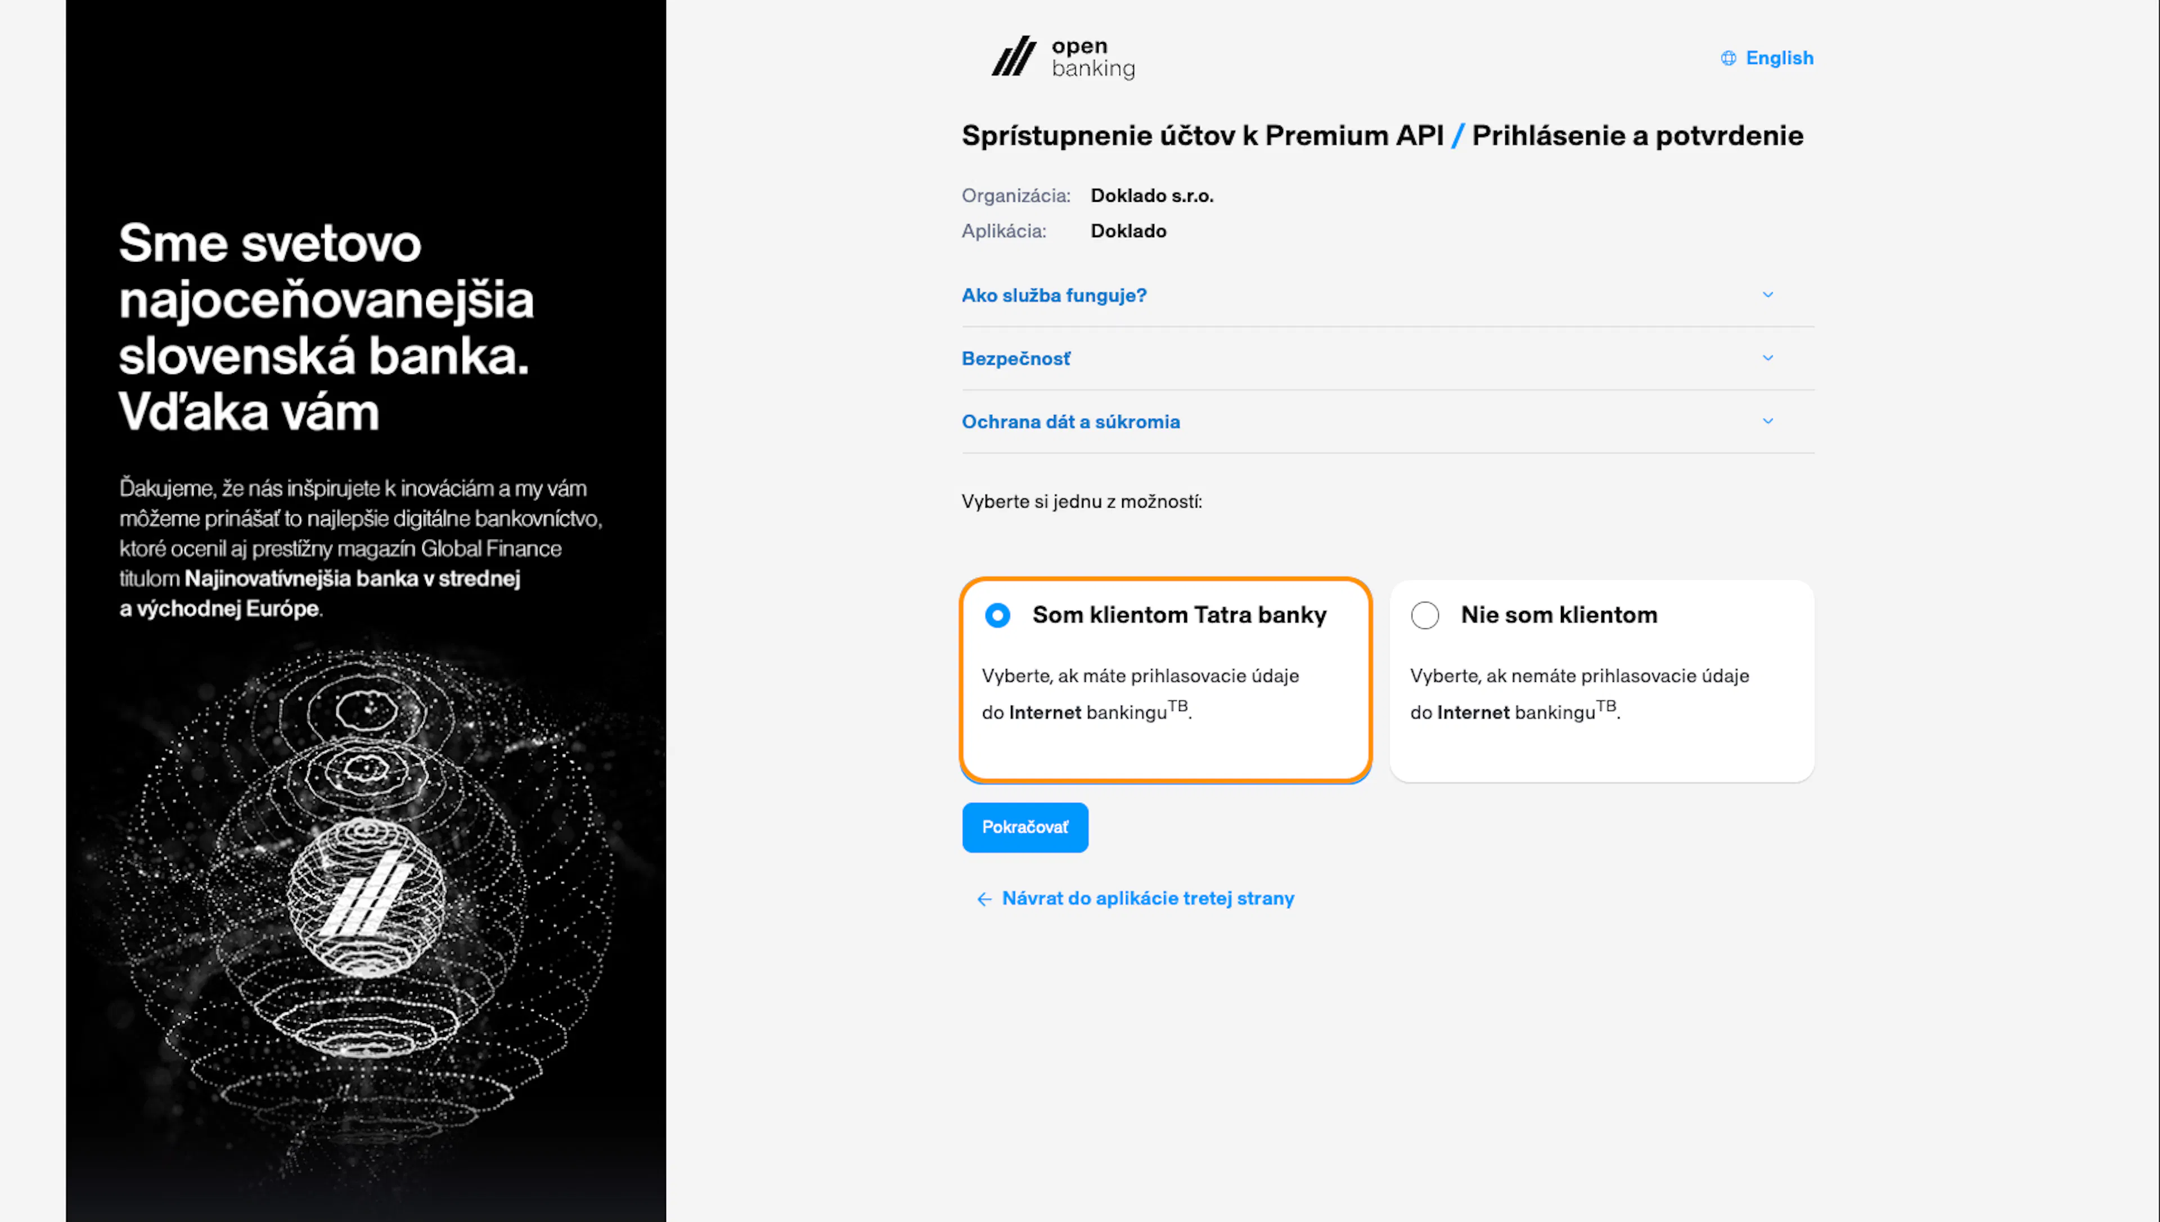Select the Som klientom Tatra banky radio button

[x=997, y=615]
